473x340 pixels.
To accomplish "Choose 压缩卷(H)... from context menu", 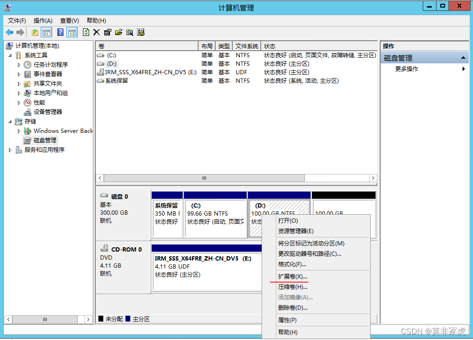I will tap(316, 287).
